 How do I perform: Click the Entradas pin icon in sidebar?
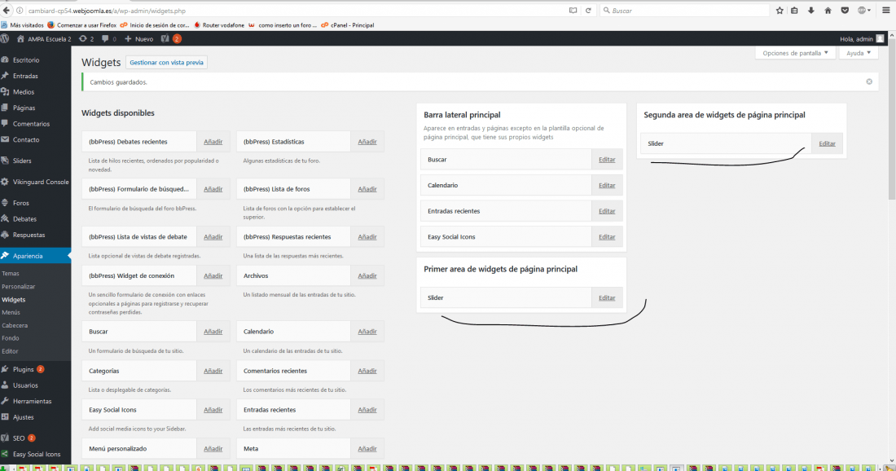click(5, 76)
